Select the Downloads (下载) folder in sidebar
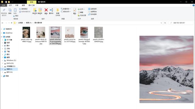195x109 pixels. click(x=8, y=51)
